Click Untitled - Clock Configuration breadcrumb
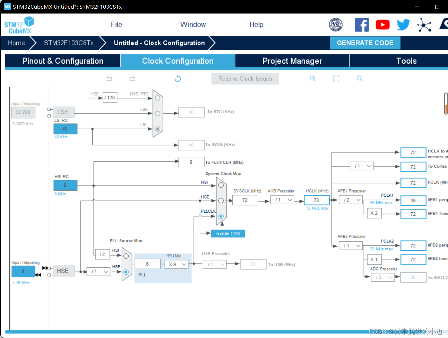This screenshot has height=338, width=448. click(159, 43)
